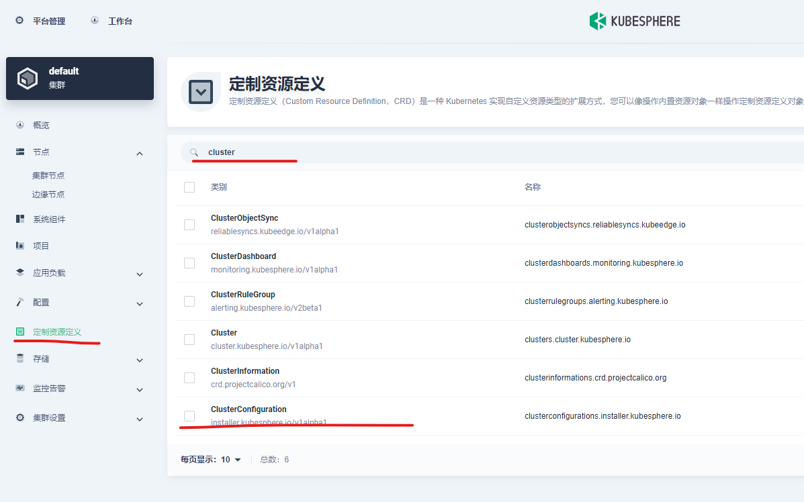This screenshot has width=804, height=502.
Task: Open 监控告警 using its sidebar icon
Action: point(19,389)
